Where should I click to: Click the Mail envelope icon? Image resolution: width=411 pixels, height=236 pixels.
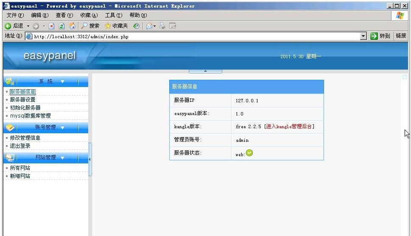(x=149, y=26)
